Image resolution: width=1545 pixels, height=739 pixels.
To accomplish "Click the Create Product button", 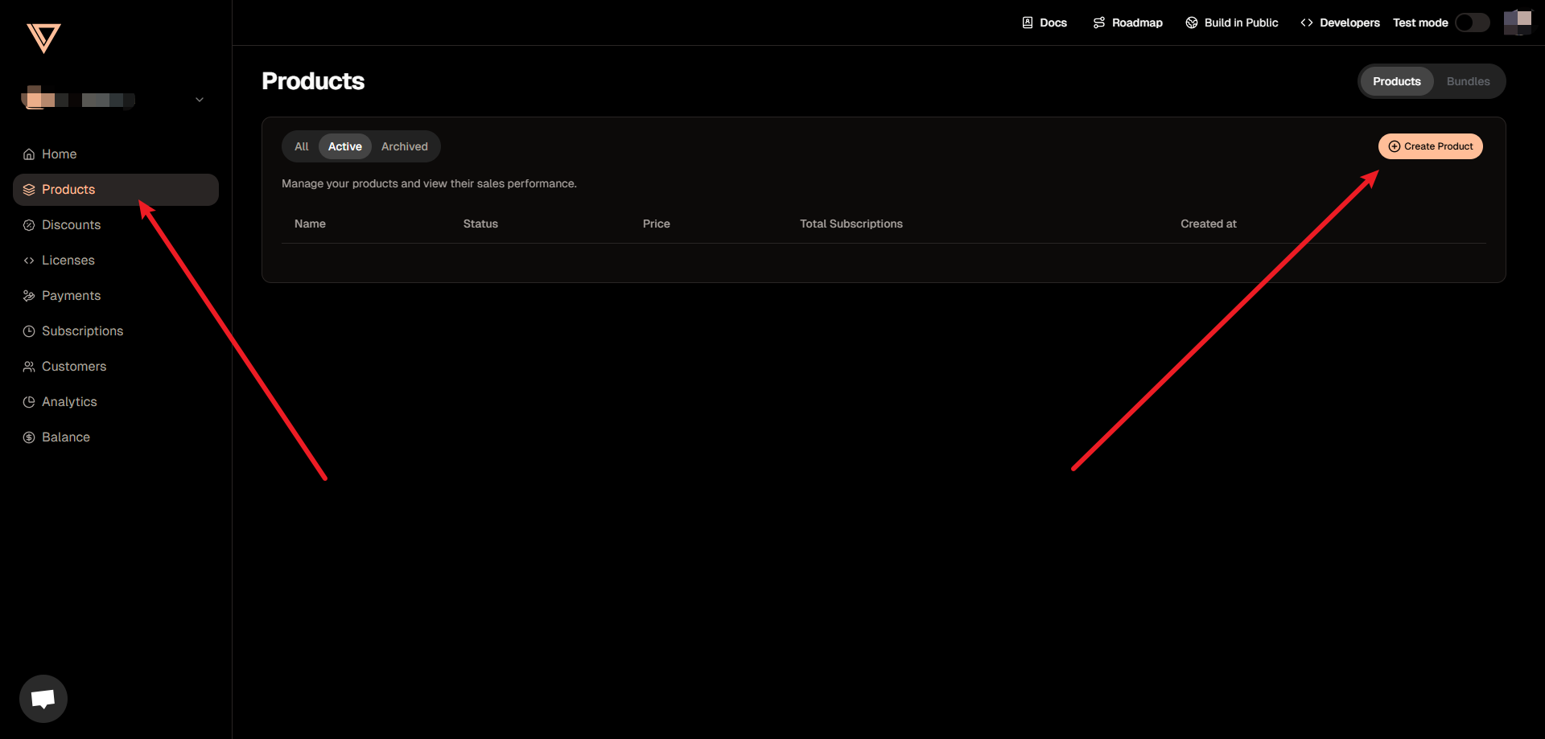I will click(1430, 146).
